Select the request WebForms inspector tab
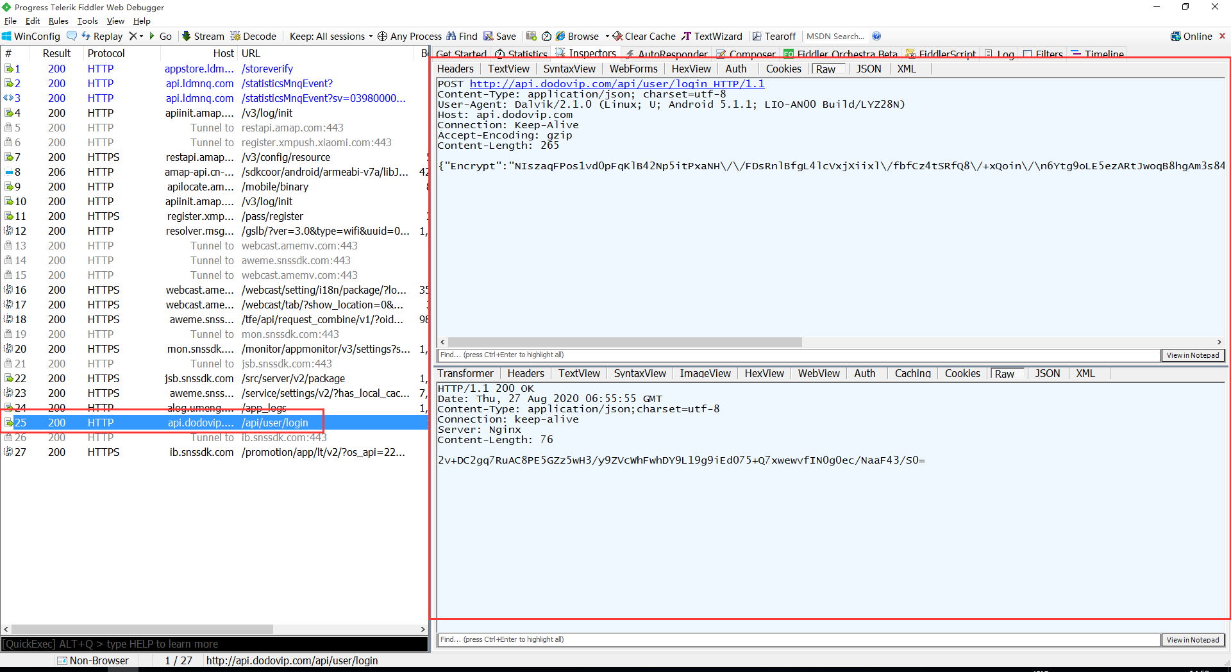The image size is (1231, 672). pyautogui.click(x=633, y=69)
